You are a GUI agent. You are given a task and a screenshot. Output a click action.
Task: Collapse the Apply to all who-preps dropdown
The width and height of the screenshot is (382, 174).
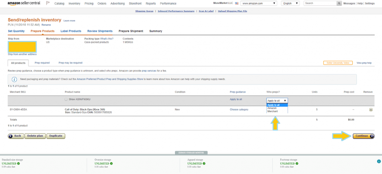click(277, 100)
